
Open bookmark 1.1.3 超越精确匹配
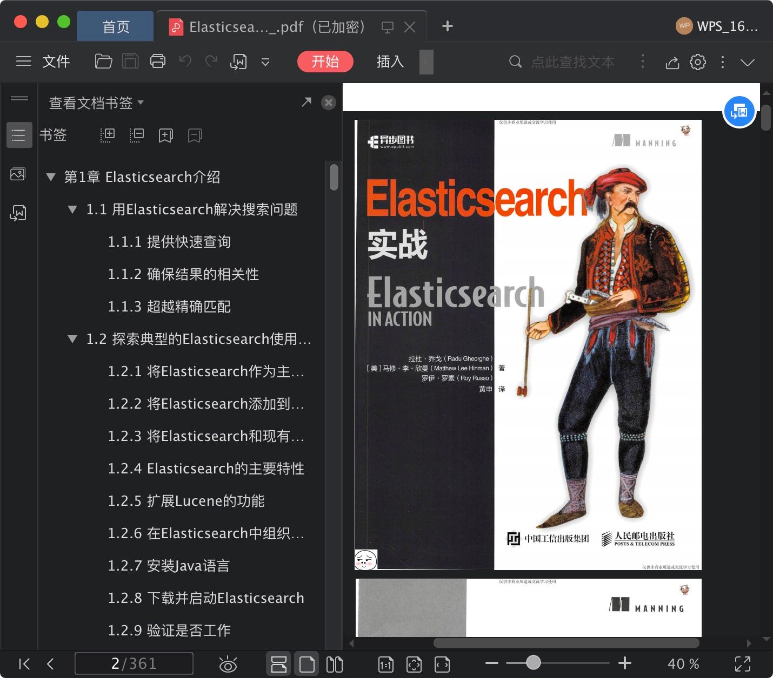[169, 307]
